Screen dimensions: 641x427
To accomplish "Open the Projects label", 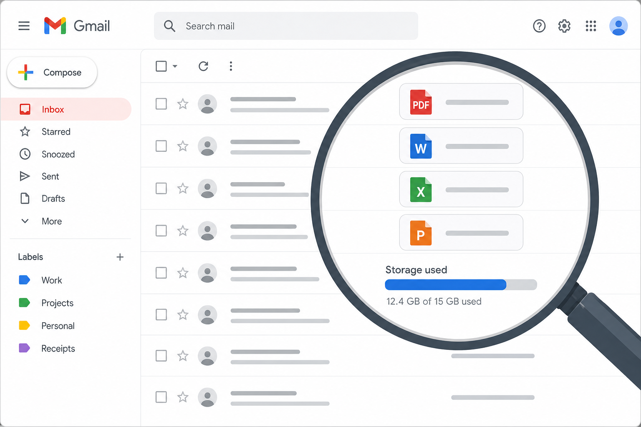I will [x=46, y=303].
